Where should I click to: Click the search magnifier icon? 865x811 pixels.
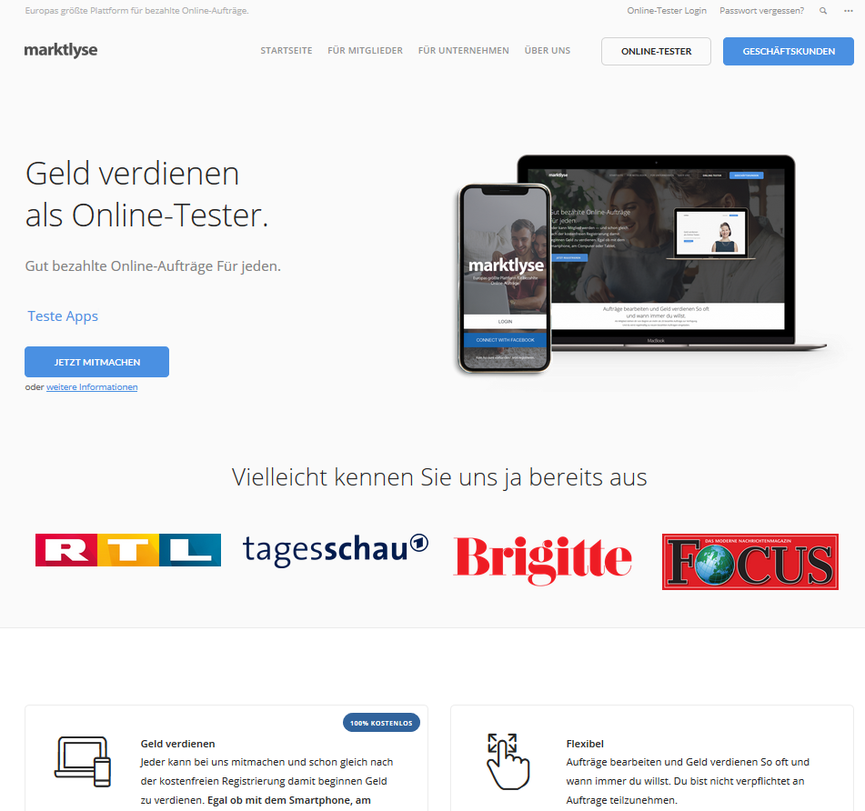coord(823,11)
